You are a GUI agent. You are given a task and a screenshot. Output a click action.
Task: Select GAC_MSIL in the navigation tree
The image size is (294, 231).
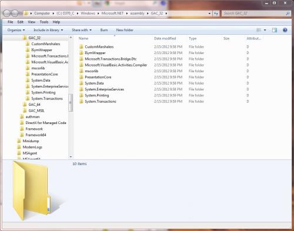click(x=36, y=111)
